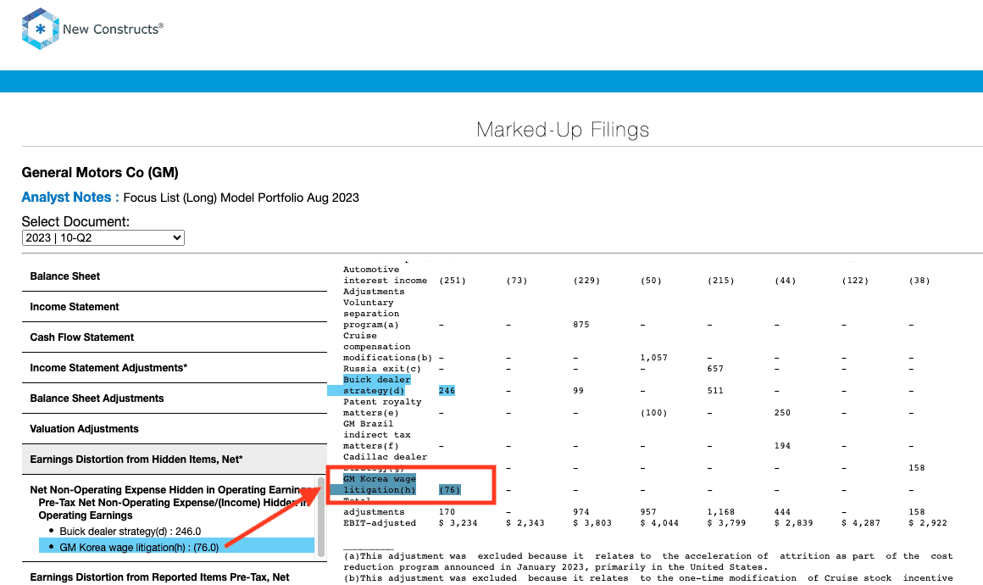The height and width of the screenshot is (585, 983).
Task: Click EBIT-adjusted $ 3,234 value
Action: tap(458, 523)
